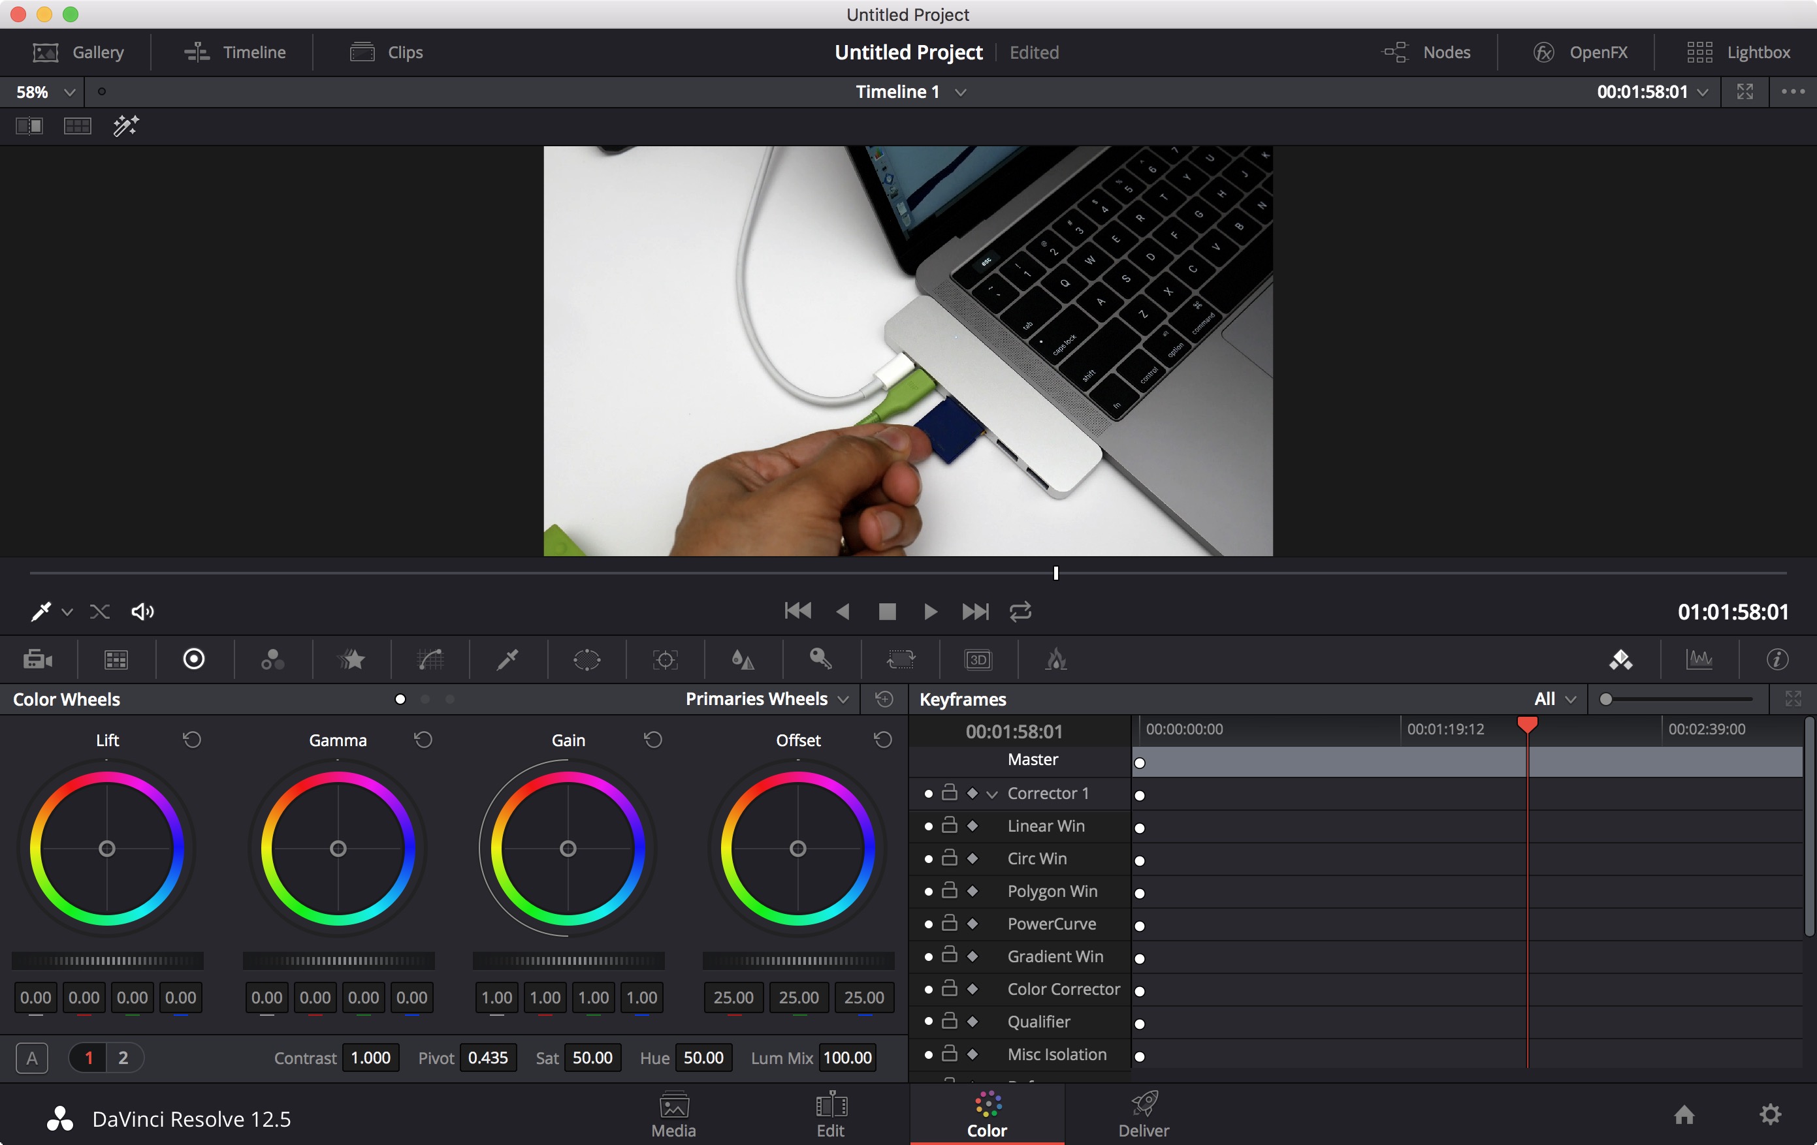Switch to the Edit page

tap(830, 1115)
